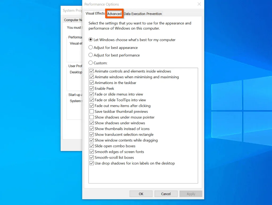The image size is (272, 205).
Task: Switch to Data Execution Prevention tab
Action: 143,14
